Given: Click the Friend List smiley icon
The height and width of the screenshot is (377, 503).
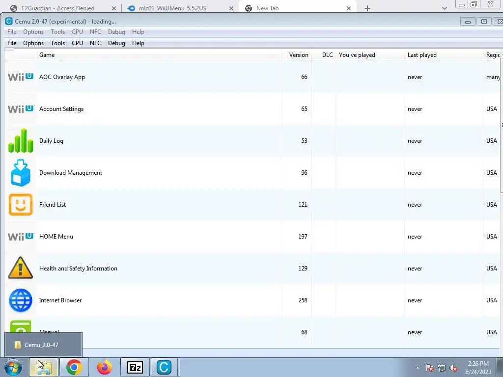Looking at the screenshot, I should click(21, 205).
